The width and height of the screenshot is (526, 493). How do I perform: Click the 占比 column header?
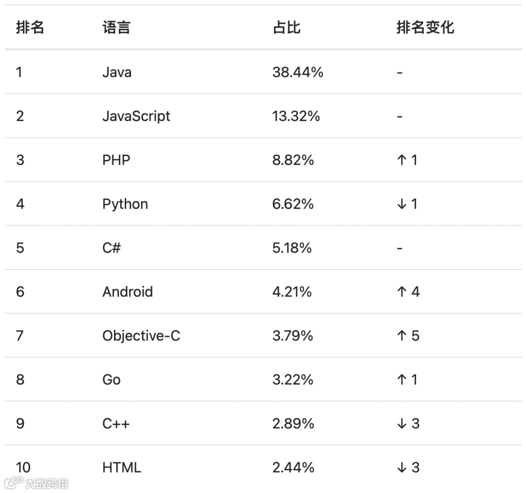(286, 27)
